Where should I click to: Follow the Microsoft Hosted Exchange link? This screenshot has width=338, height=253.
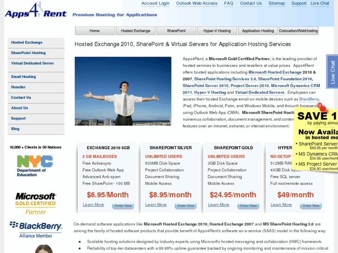pyautogui.click(x=275, y=72)
